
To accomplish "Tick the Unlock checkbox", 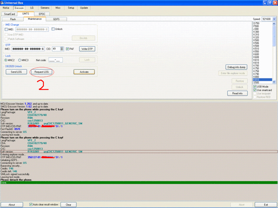I will pyautogui.click(x=53, y=29).
